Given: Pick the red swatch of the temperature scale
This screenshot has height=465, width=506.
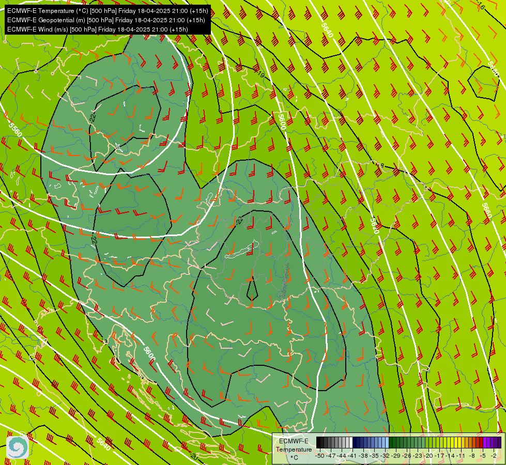Looking at the screenshot, I should 481,442.
